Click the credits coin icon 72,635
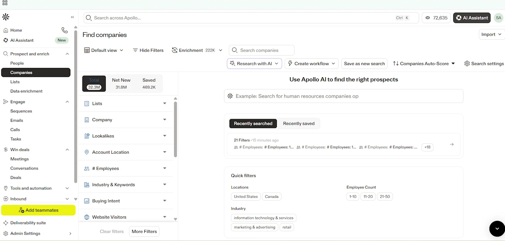This screenshot has width=505, height=241. [x=428, y=18]
